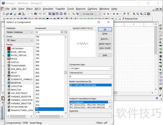
Task: Open the Tools menu
Action: (70, 9)
